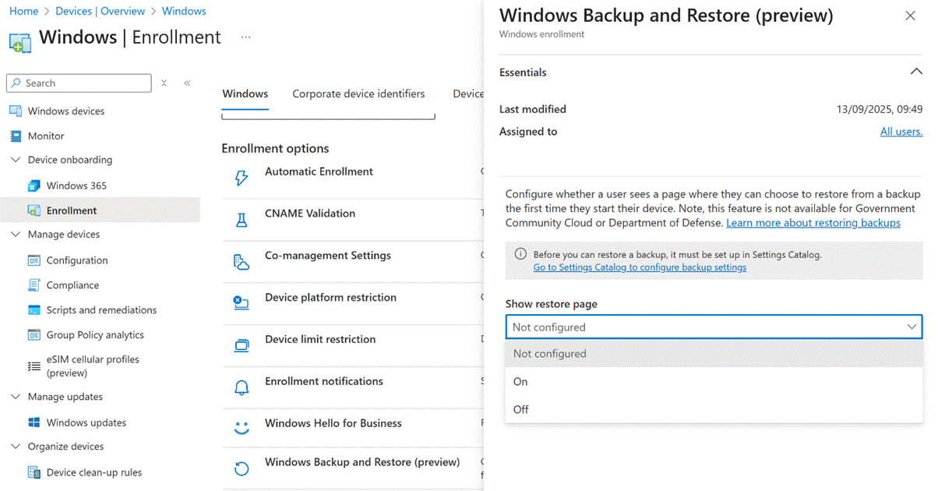
Task: Open the 'All users.' assignment link
Action: coord(901,132)
